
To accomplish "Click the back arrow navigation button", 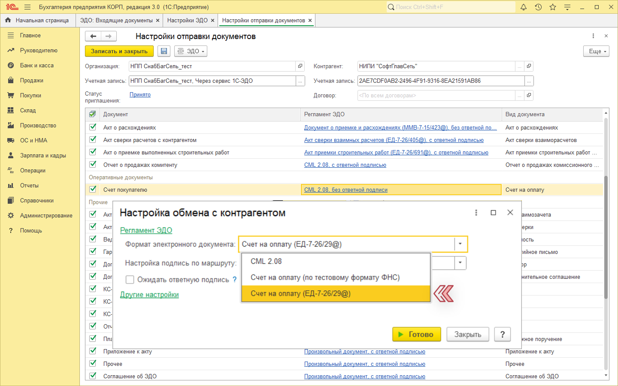I will (93, 36).
